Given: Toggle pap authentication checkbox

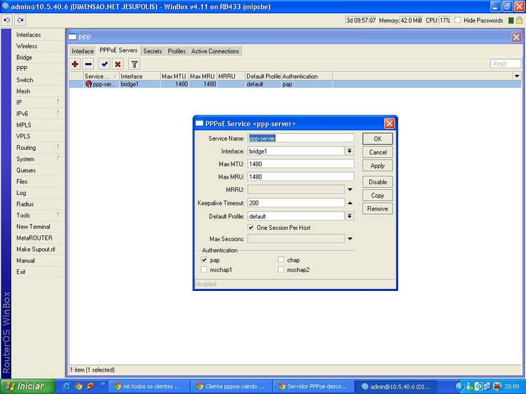Looking at the screenshot, I should [x=204, y=259].
